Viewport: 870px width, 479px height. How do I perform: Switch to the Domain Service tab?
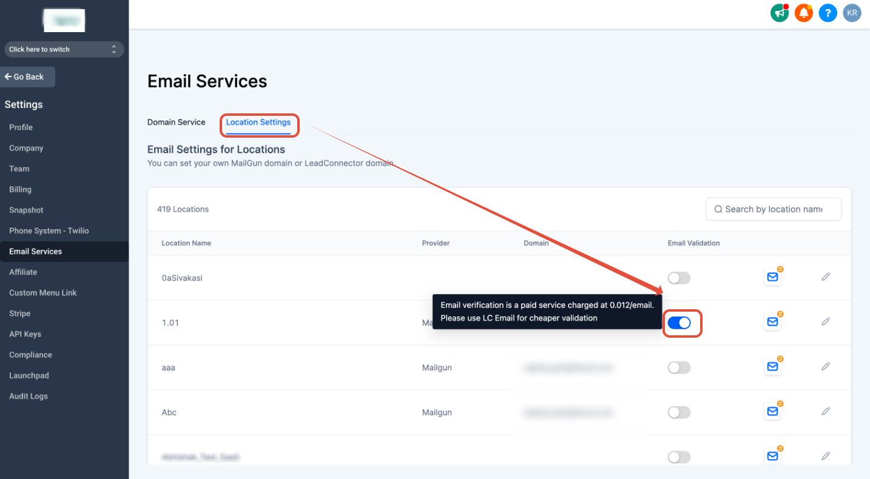coord(177,122)
